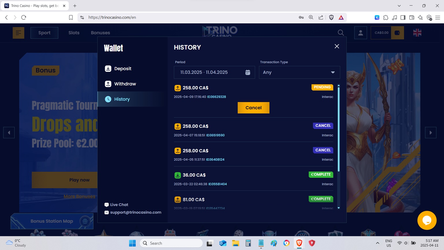
Task: Click the casino search magnifier icon
Action: pos(341,33)
